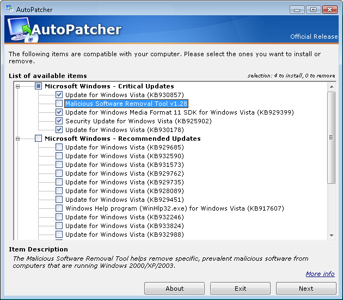The width and height of the screenshot is (343, 300).
Task: Click the Exit button
Action: pyautogui.click(x=240, y=289)
